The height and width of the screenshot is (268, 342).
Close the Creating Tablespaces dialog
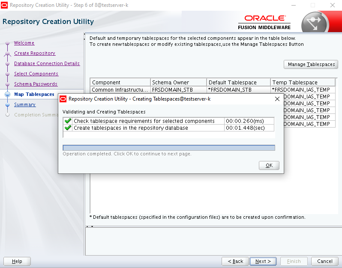pyautogui.click(x=277, y=99)
